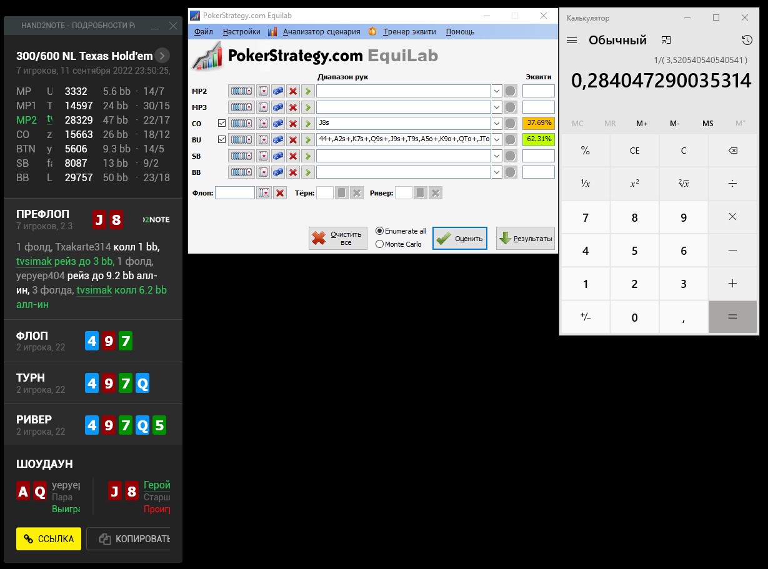The width and height of the screenshot is (768, 569).
Task: Click the calculator CE key
Action: tap(634, 151)
